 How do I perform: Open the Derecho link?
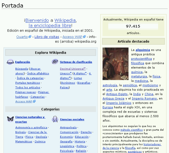[86, 132]
